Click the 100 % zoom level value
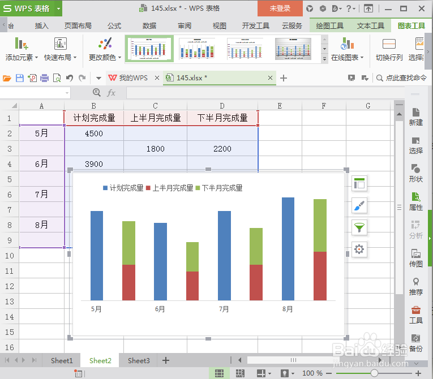 tap(312, 373)
